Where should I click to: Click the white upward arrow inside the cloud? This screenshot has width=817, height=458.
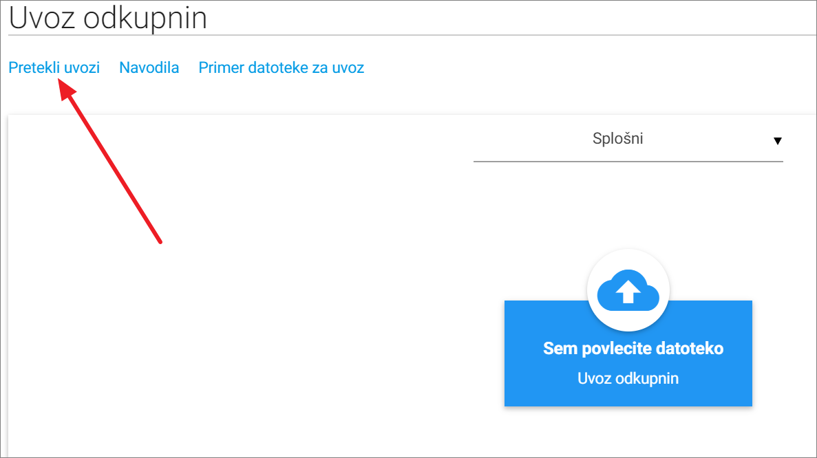point(628,292)
